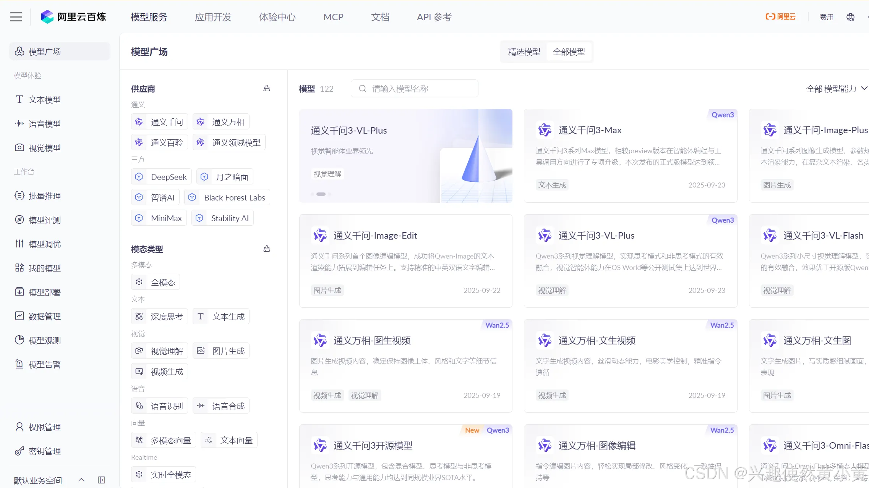The image size is (869, 488).
Task: Toggle the MiniMax supplier filter
Action: tap(159, 218)
